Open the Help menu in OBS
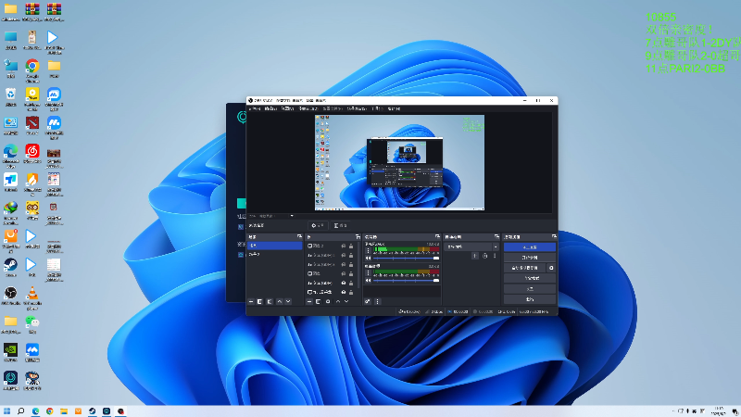 click(395, 108)
